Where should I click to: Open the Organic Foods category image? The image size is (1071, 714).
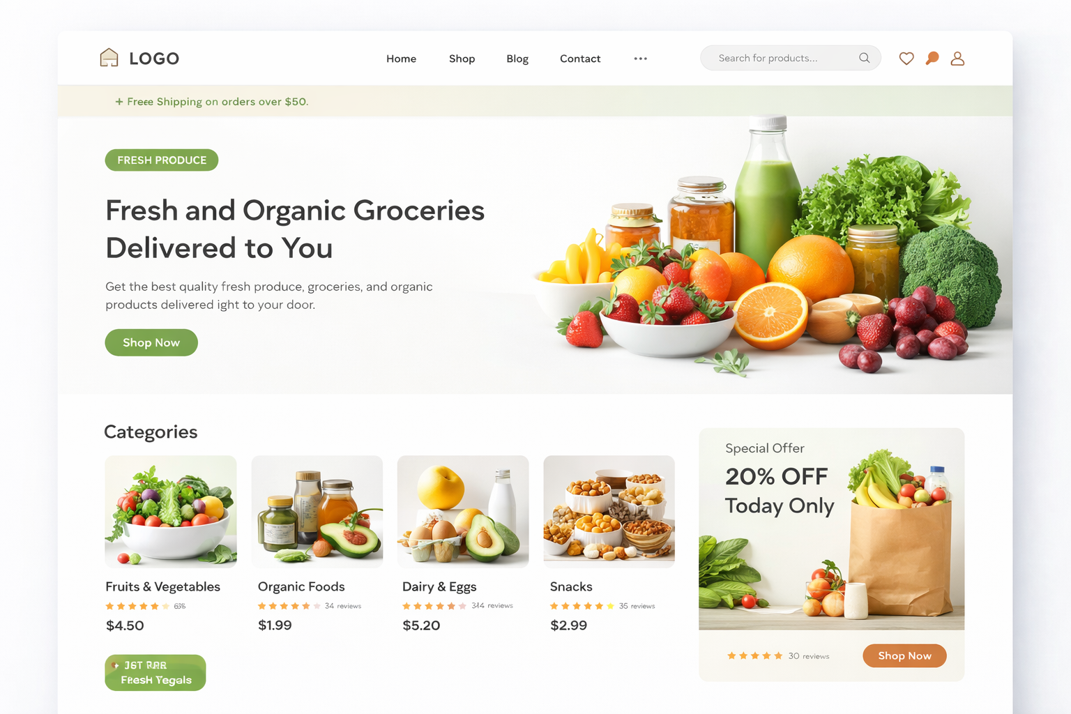(317, 511)
